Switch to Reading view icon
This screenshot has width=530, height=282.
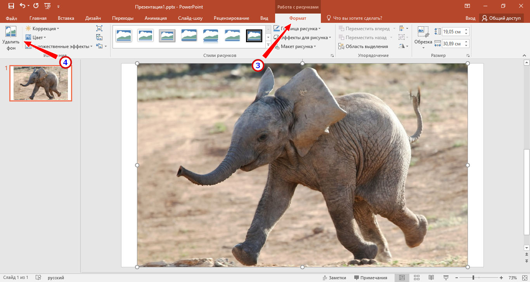tap(431, 278)
